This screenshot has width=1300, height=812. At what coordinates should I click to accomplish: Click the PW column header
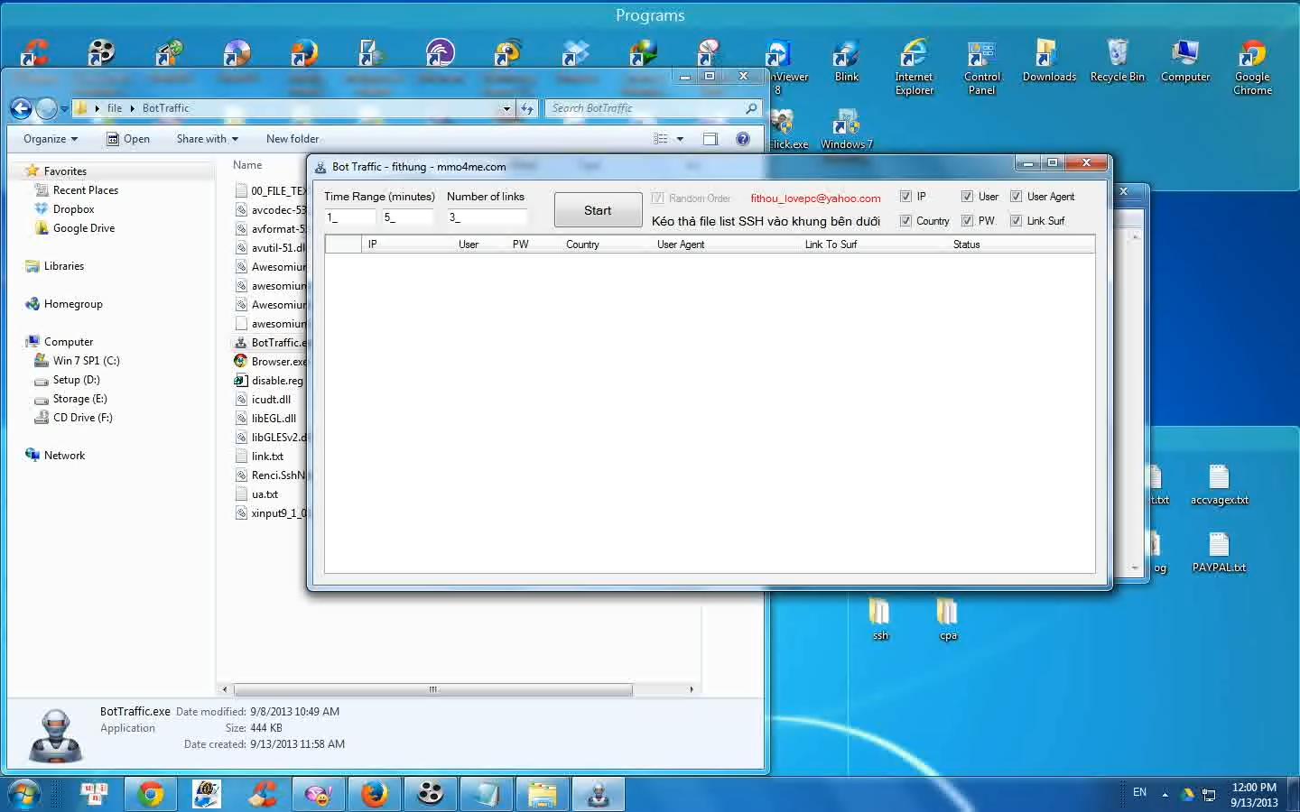click(x=521, y=244)
